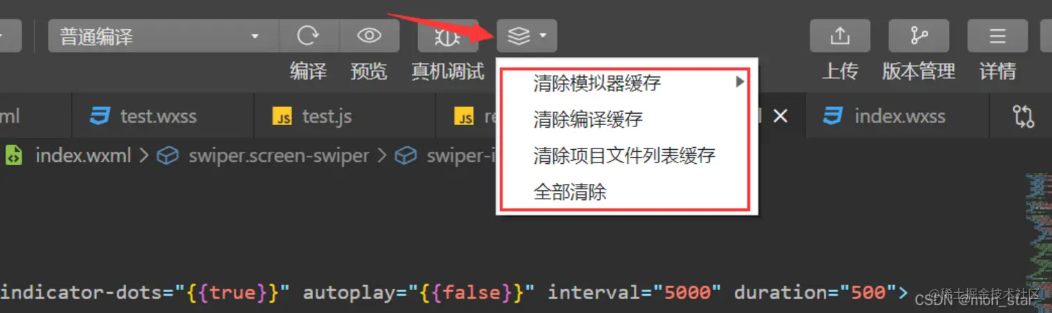Image resolution: width=1052 pixels, height=313 pixels.
Task: Open version management branch icon
Action: coord(919,35)
